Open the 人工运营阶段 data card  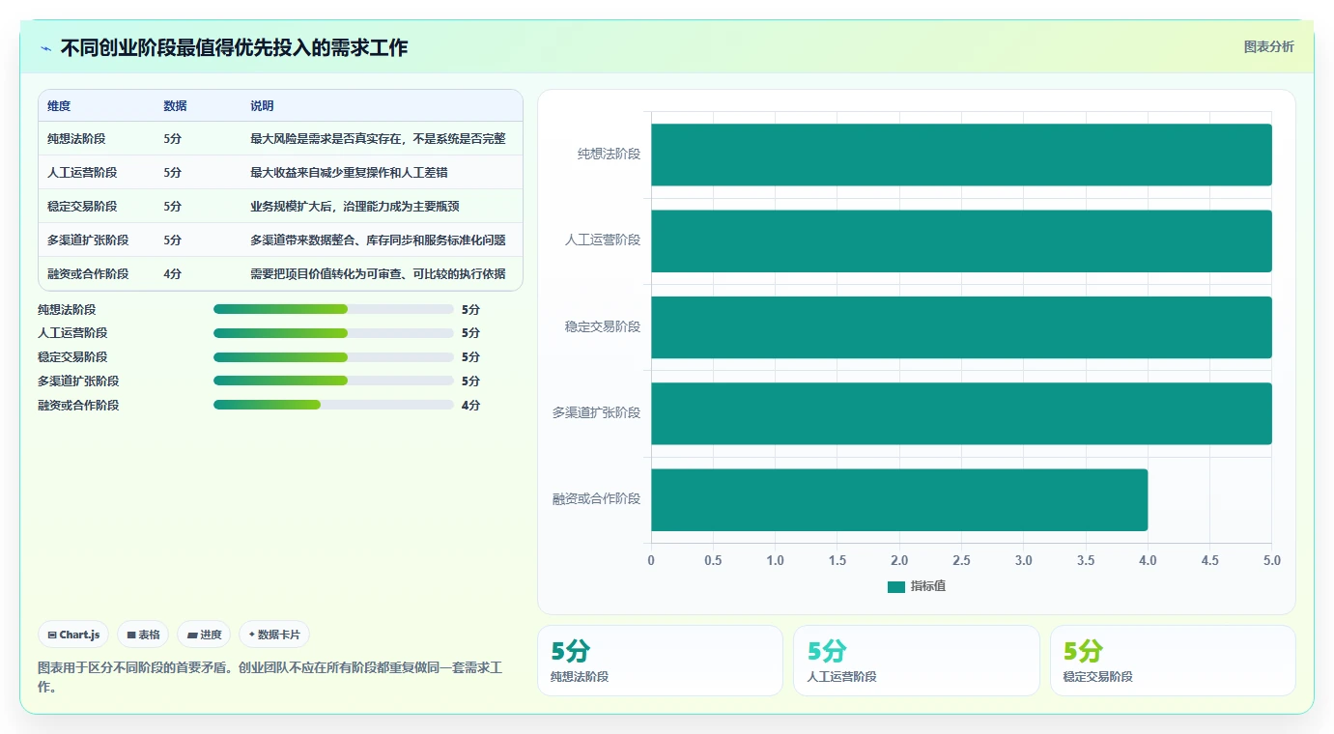(x=917, y=661)
